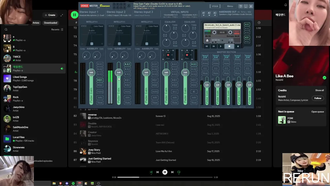Open Spotify from taskbar
330x186 pixels.
pos(73,183)
